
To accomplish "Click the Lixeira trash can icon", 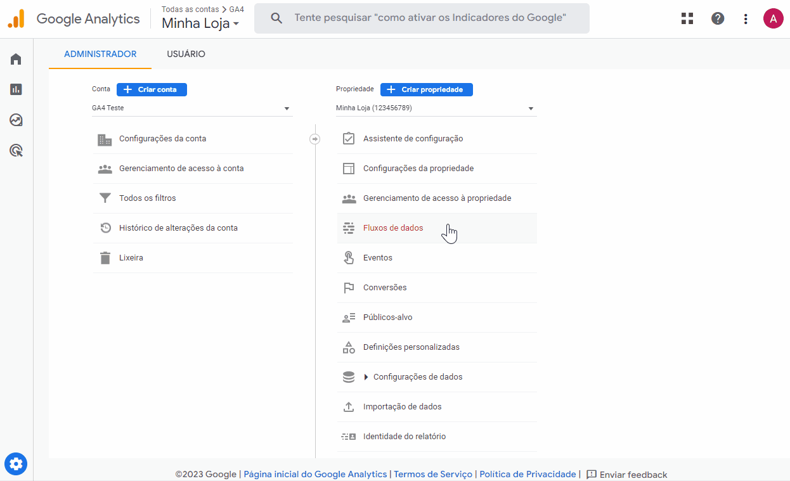I will point(105,258).
